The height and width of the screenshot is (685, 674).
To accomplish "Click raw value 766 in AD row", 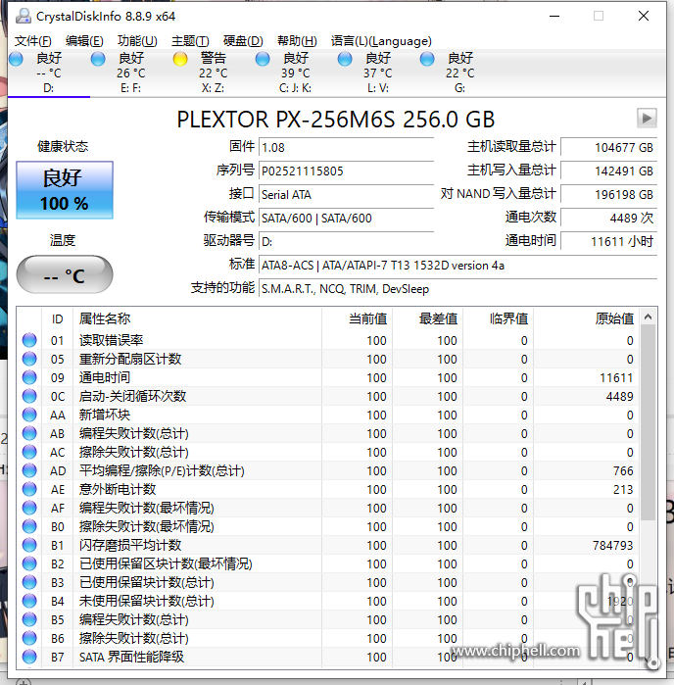I will 623,471.
